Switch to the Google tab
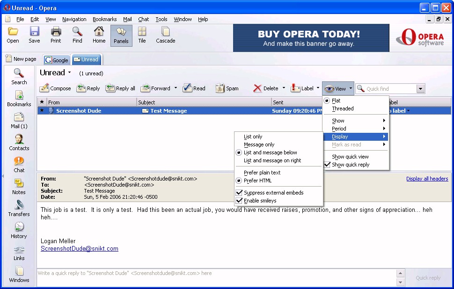 (57, 60)
